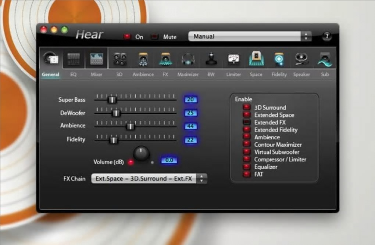Image resolution: width=375 pixels, height=245 pixels.
Task: Open the Speaker section icon
Action: coord(301,59)
